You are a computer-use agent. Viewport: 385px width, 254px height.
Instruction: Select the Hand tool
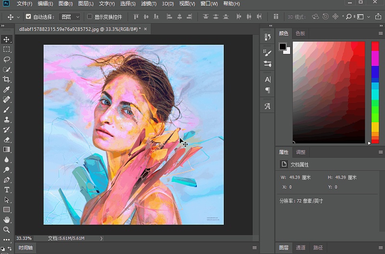[7, 220]
